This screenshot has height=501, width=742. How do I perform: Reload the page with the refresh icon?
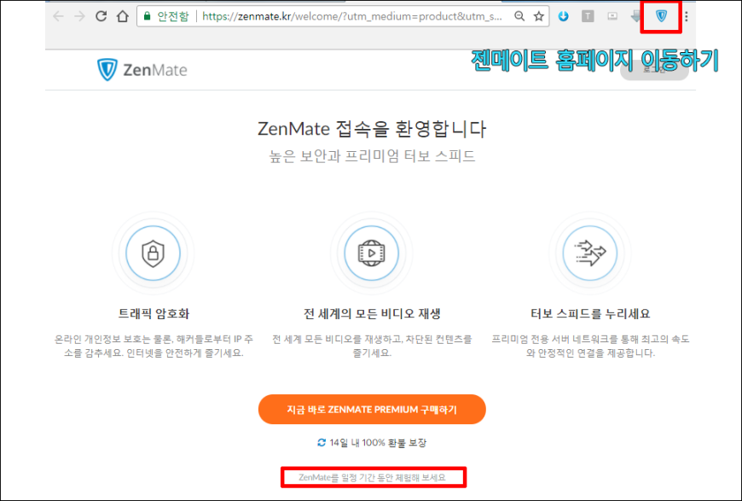[101, 16]
